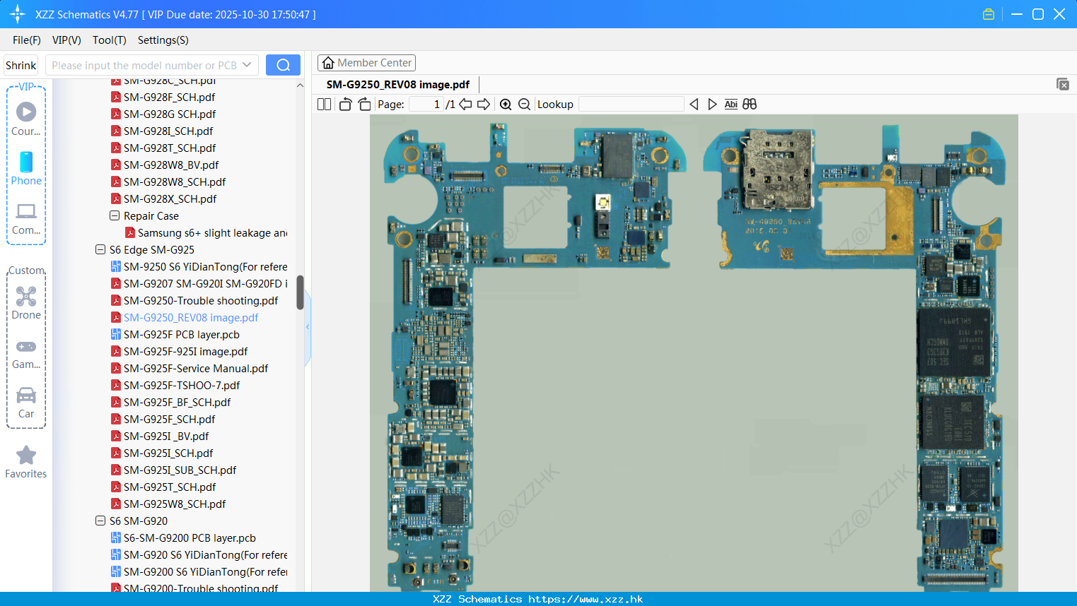Open the Tool menu
The image size is (1077, 606).
pyautogui.click(x=109, y=40)
